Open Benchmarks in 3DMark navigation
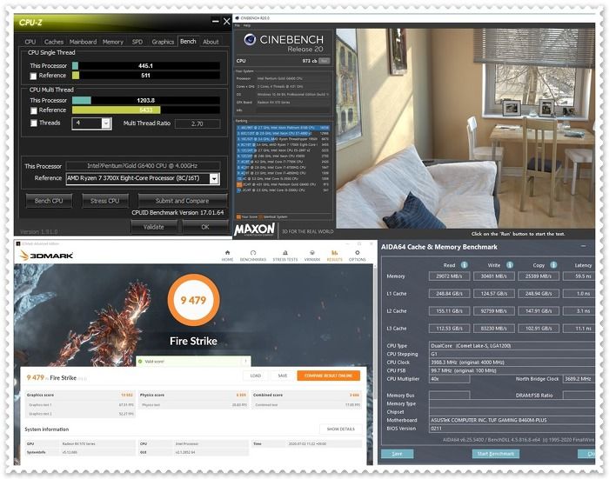 tap(253, 256)
